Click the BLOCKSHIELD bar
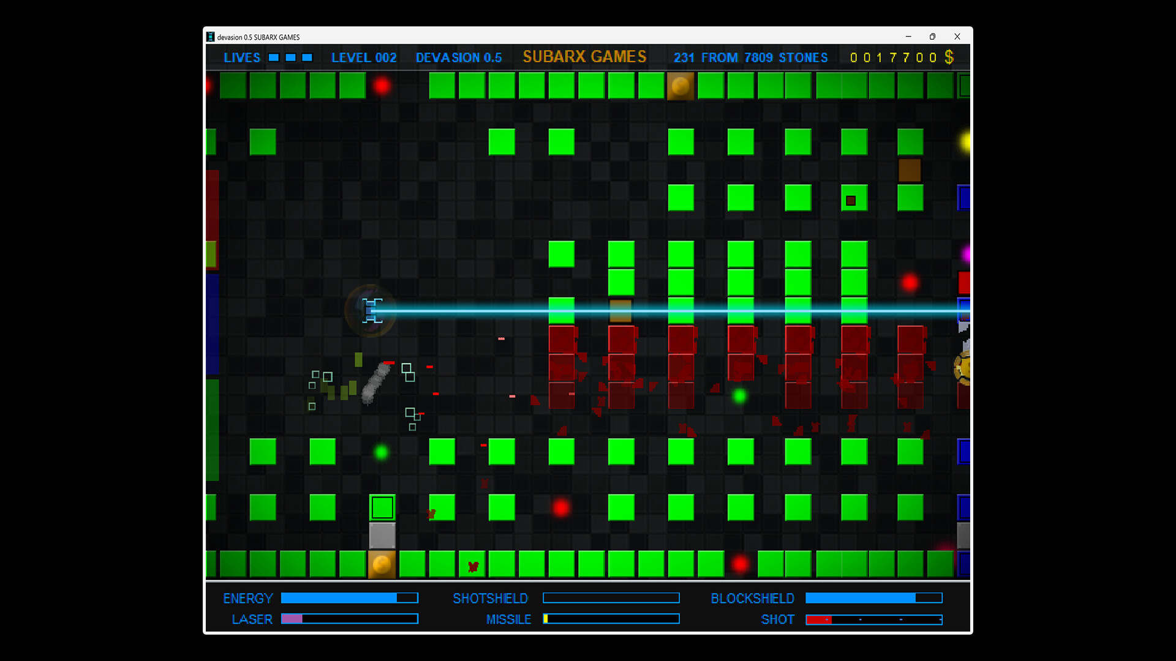This screenshot has height=661, width=1176. tap(874, 598)
